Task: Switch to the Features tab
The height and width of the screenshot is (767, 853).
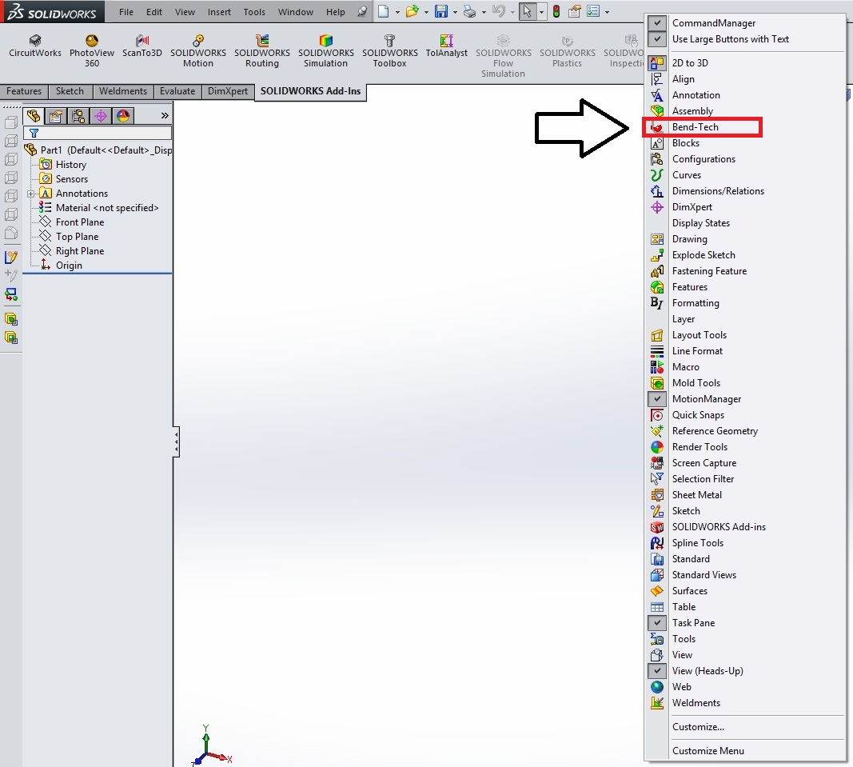Action: point(24,91)
